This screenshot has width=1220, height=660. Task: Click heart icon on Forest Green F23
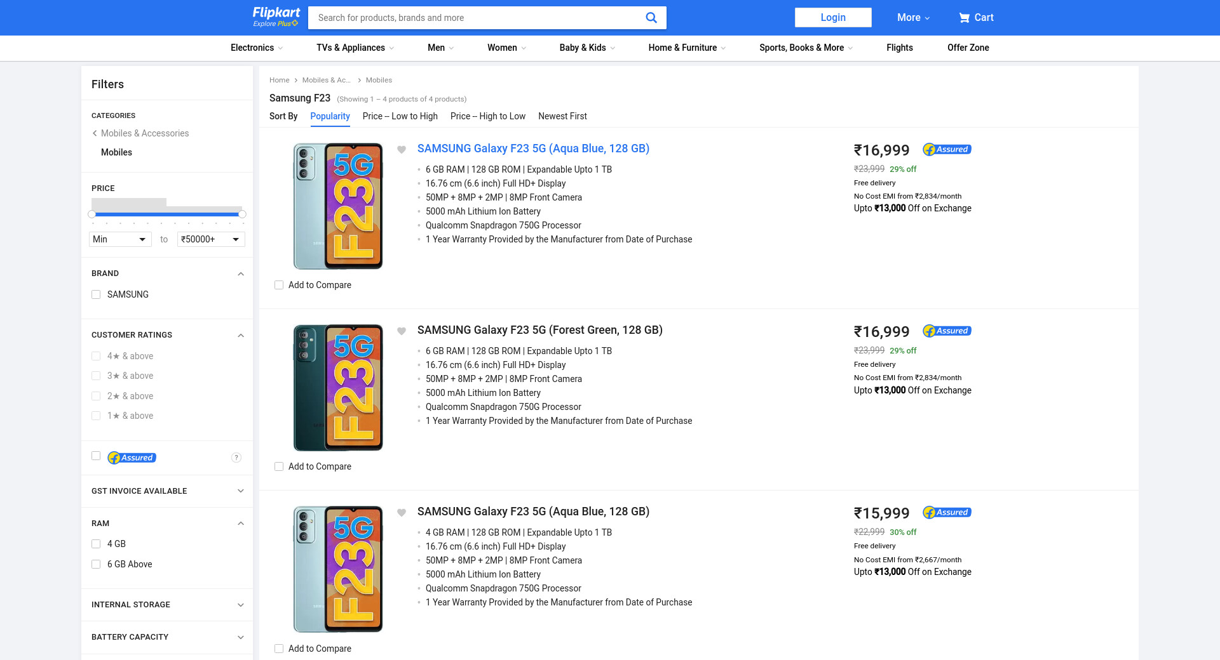pyautogui.click(x=402, y=331)
